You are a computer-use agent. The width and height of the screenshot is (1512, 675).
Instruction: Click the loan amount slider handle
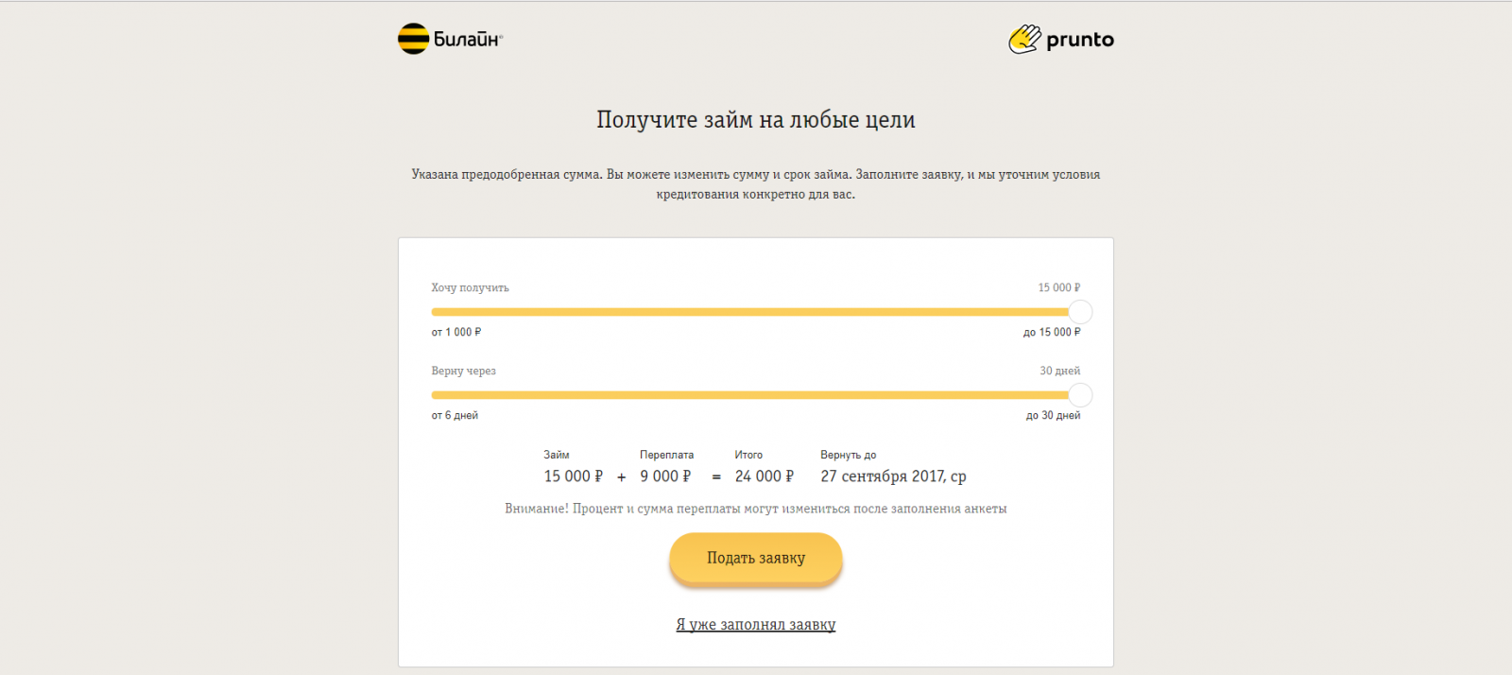click(x=1080, y=312)
